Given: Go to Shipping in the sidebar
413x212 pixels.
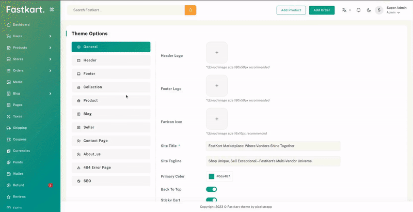Looking at the screenshot, I should point(20,128).
